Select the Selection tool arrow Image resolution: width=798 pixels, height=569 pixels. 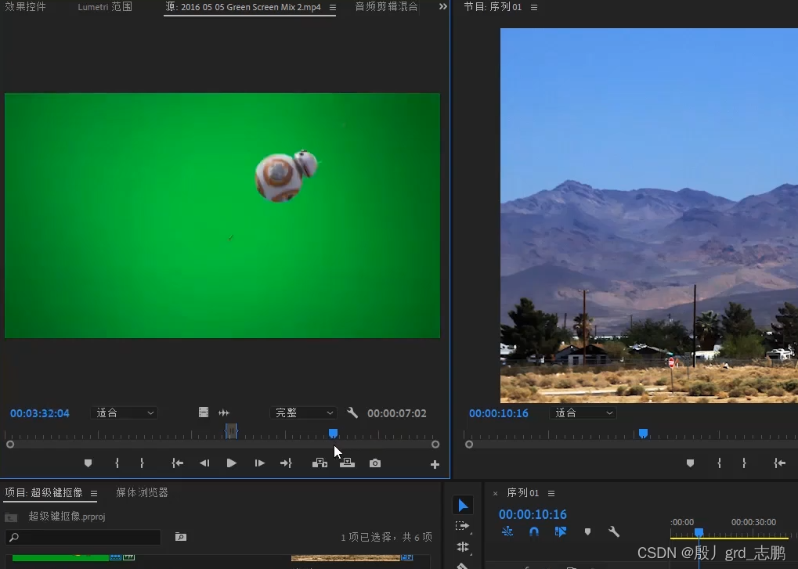coord(463,506)
